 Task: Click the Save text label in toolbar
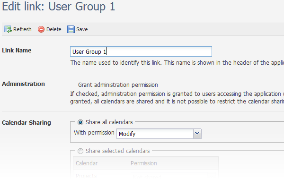82,29
